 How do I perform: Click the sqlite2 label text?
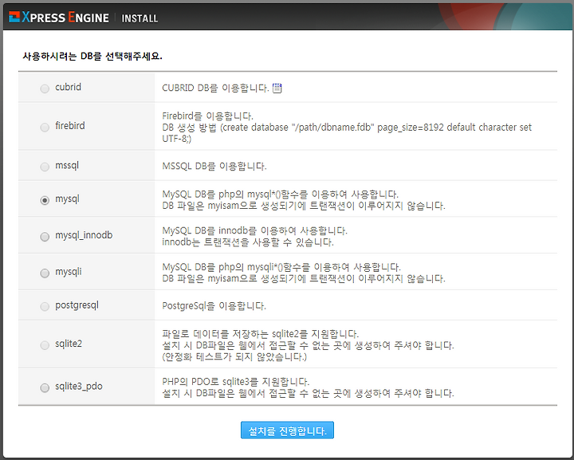[x=69, y=344]
